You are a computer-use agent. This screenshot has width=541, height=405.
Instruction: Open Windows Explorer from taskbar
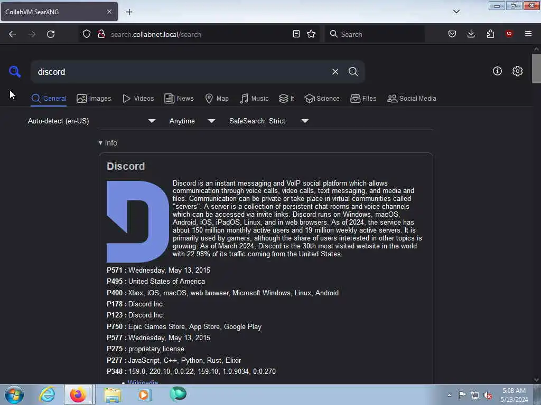[x=113, y=394]
